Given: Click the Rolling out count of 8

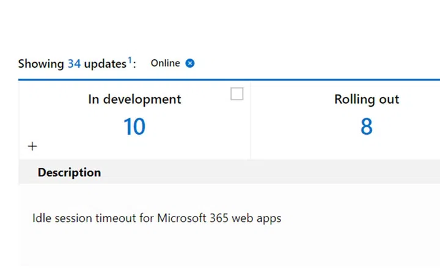Looking at the screenshot, I should pyautogui.click(x=366, y=126).
